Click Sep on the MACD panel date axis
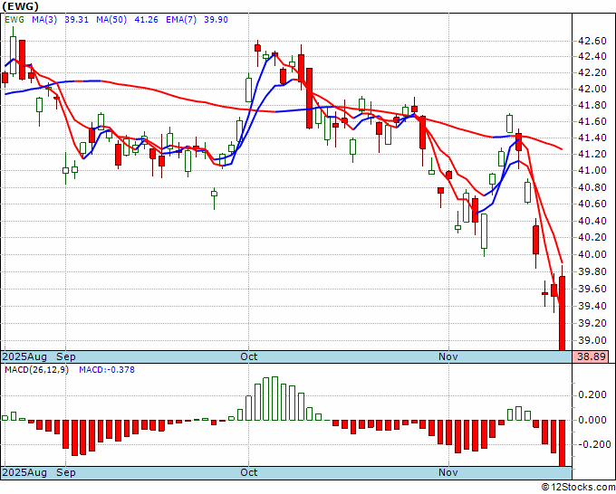 pos(66,472)
